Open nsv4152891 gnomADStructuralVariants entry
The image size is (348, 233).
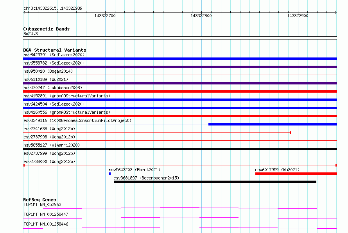click(x=67, y=96)
